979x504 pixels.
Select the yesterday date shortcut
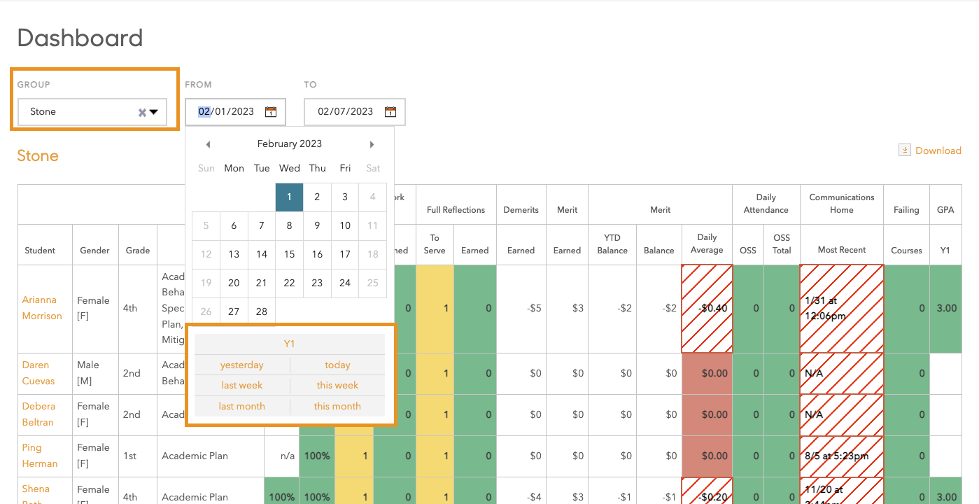[242, 365]
